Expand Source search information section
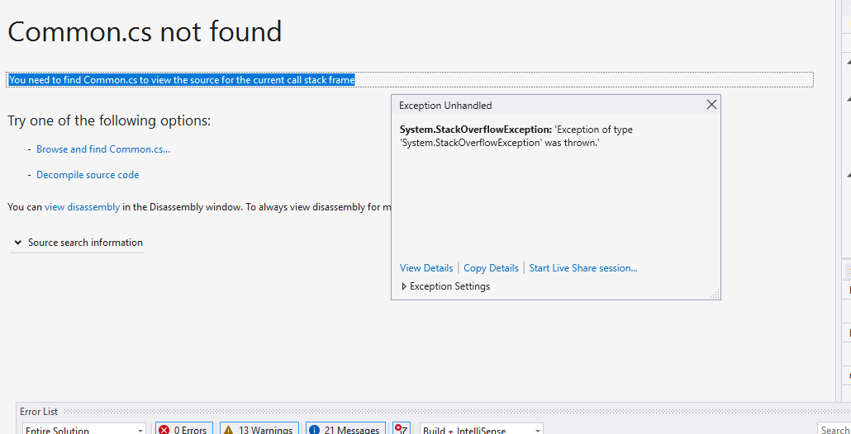Viewport: 851px width, 434px height. (x=78, y=243)
